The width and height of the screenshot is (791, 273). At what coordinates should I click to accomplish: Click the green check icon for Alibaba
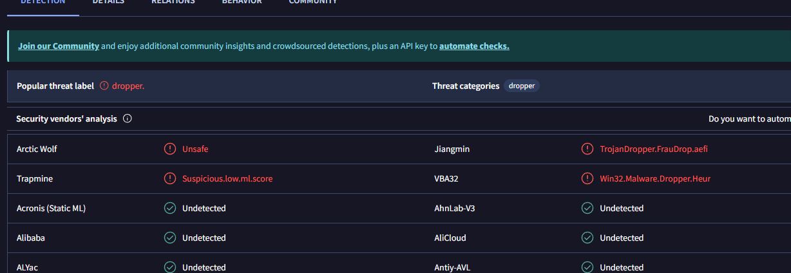pyautogui.click(x=170, y=238)
